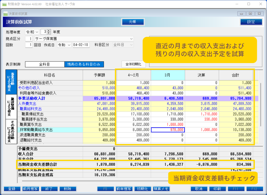267x195 pixels.
Task: Click the 4～2月 column header
Action: tap(134, 75)
